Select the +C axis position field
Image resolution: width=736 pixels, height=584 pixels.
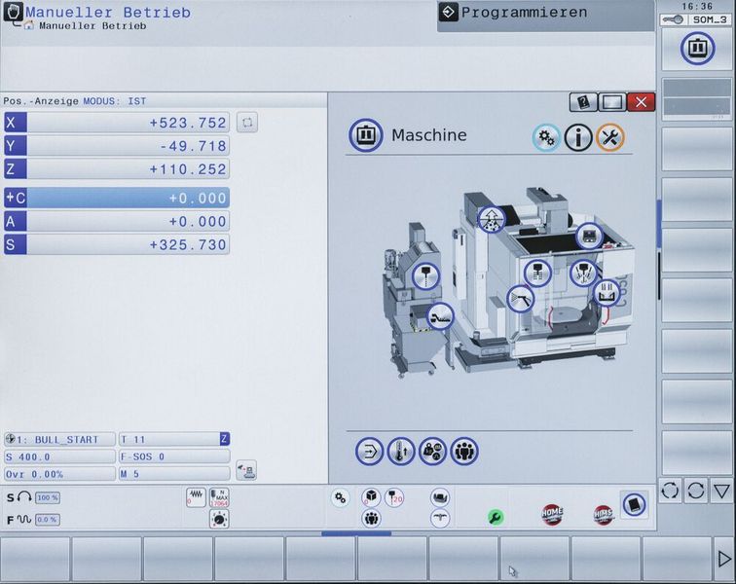pos(117,199)
